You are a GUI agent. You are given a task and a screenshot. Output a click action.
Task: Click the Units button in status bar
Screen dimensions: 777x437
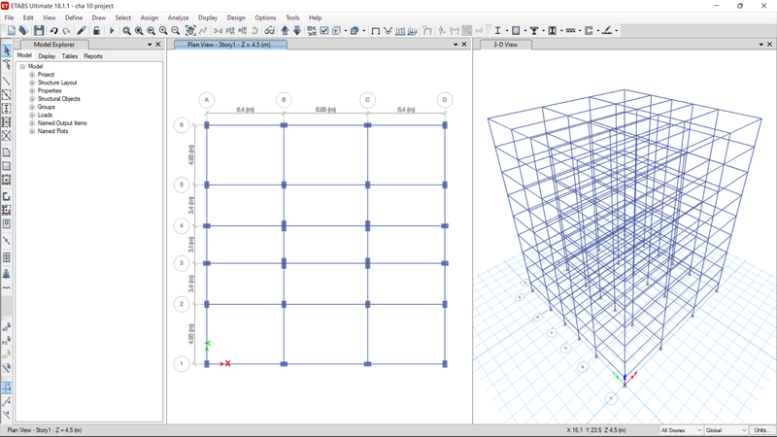[x=760, y=430]
